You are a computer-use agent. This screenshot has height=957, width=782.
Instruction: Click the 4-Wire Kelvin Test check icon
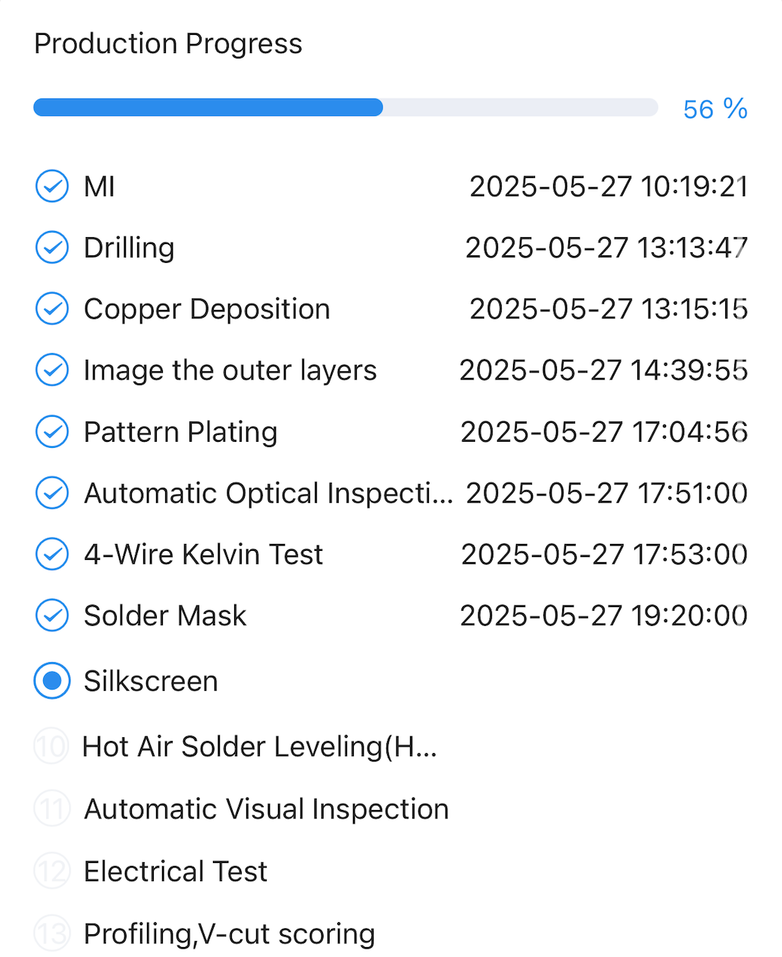(x=52, y=555)
